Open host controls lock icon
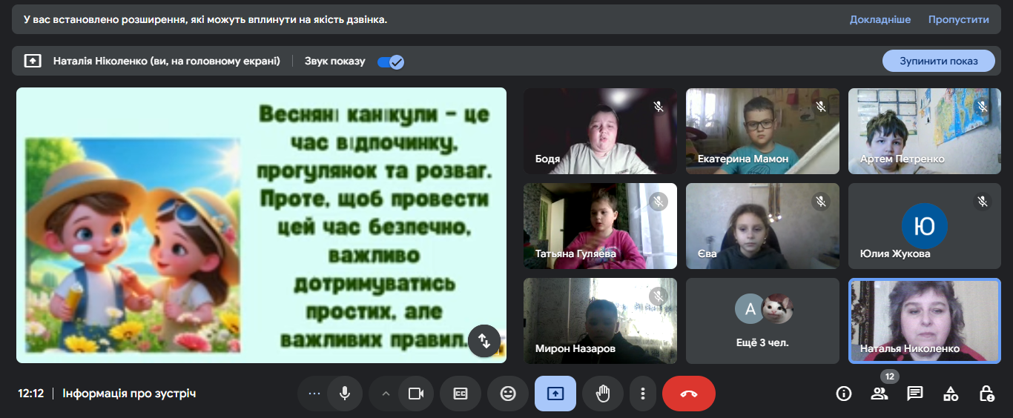1013x418 pixels. pos(986,394)
